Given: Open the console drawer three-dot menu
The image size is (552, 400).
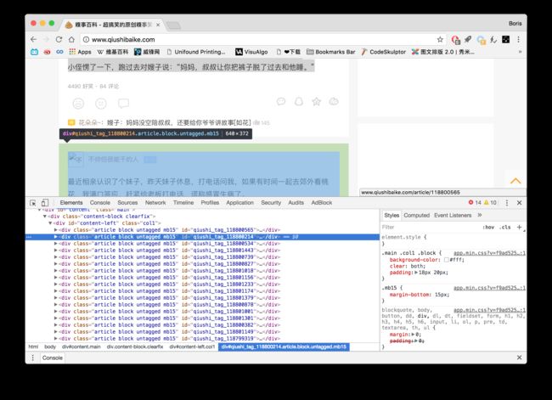Looking at the screenshot, I should 33,358.
